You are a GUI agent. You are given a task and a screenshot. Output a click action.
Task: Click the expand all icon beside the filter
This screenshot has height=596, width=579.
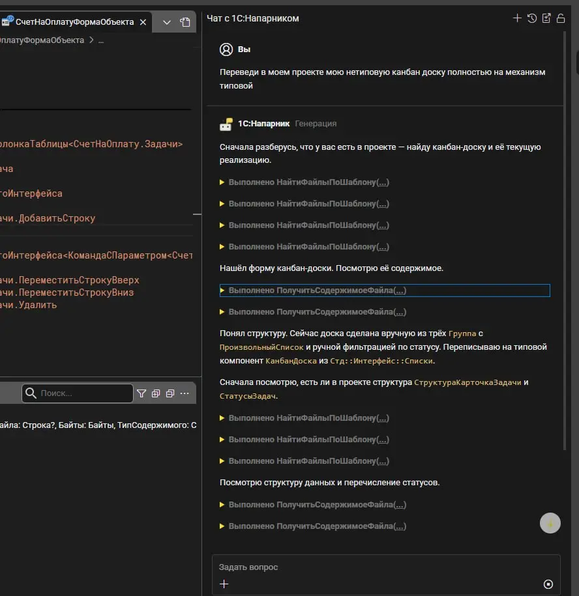(156, 393)
